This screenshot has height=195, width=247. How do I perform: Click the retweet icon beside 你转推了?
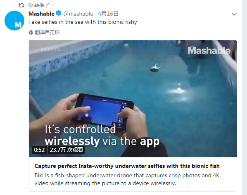coord(21,5)
